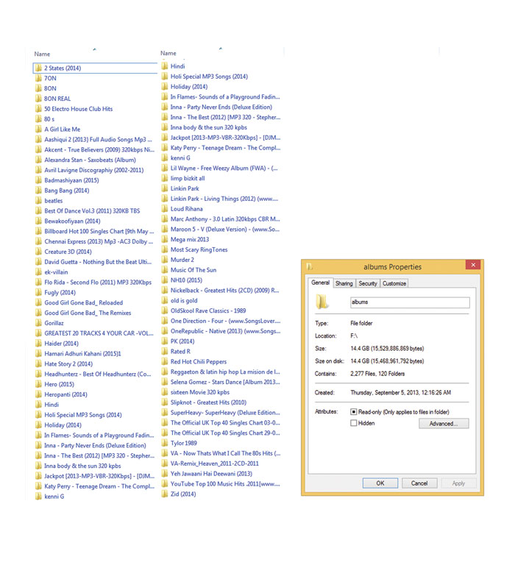Click the Apply button
The height and width of the screenshot is (568, 515).
tap(458, 483)
